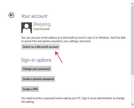
Task: Go back using the circled arrow icon
Action: (x=11, y=15)
